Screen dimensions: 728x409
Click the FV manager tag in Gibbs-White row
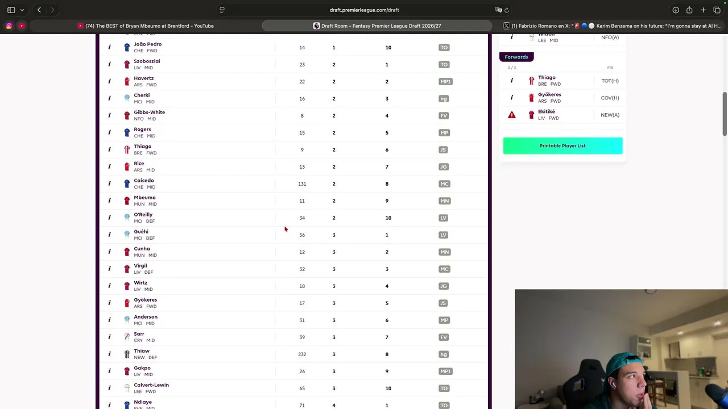[x=444, y=115]
